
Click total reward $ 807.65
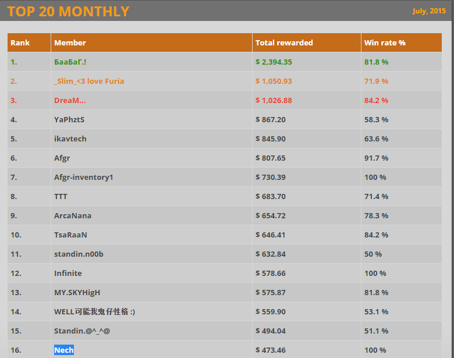[x=271, y=158]
